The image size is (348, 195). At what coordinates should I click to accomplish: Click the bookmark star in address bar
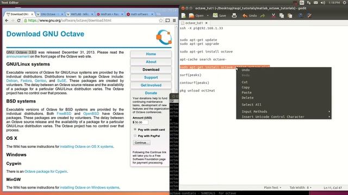coord(161,21)
